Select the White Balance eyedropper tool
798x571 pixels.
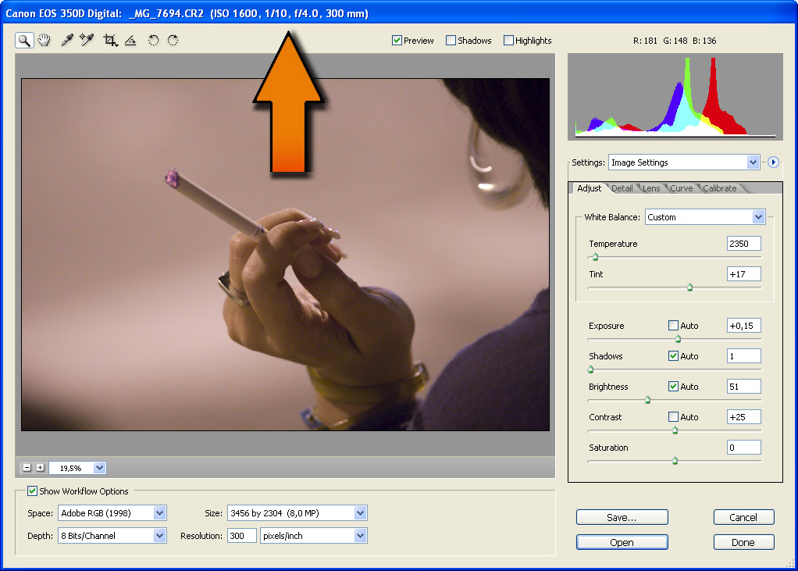tap(67, 40)
